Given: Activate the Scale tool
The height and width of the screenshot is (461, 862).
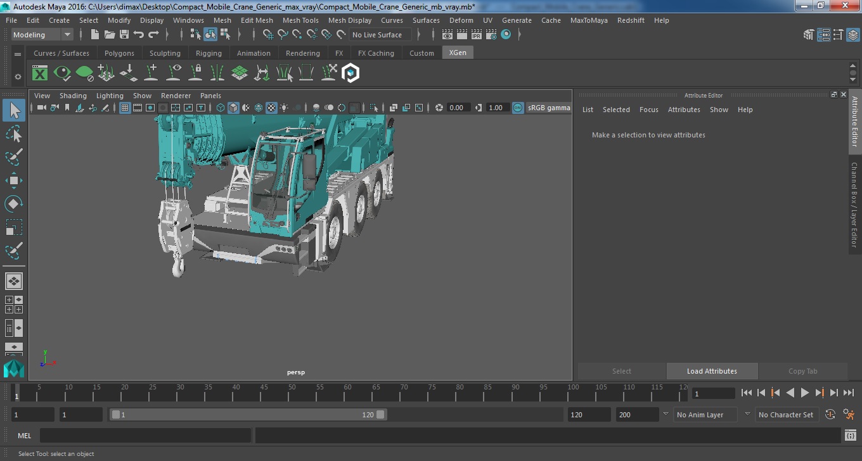Looking at the screenshot, I should [x=14, y=227].
